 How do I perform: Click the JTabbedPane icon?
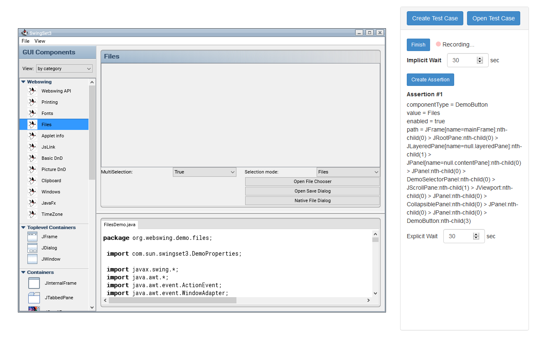click(34, 298)
